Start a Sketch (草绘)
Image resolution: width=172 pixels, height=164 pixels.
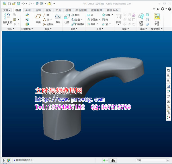(58, 19)
